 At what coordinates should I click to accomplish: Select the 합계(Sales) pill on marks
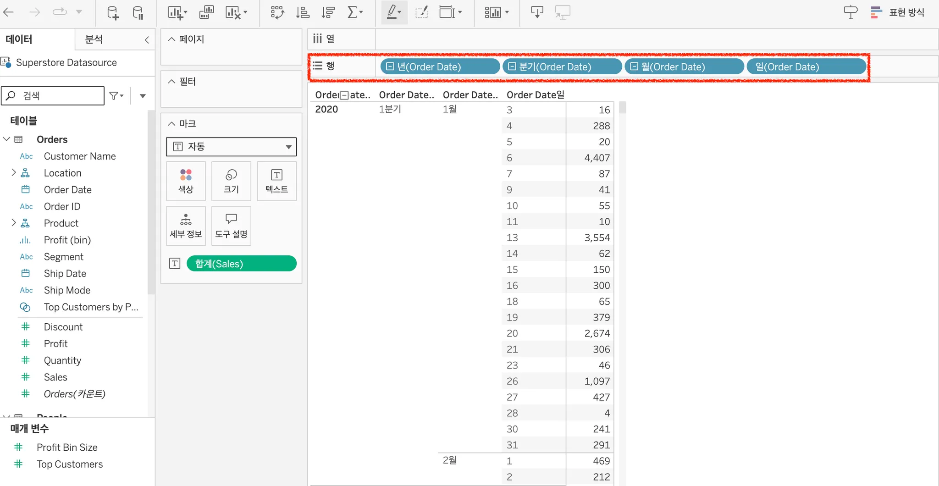click(242, 264)
